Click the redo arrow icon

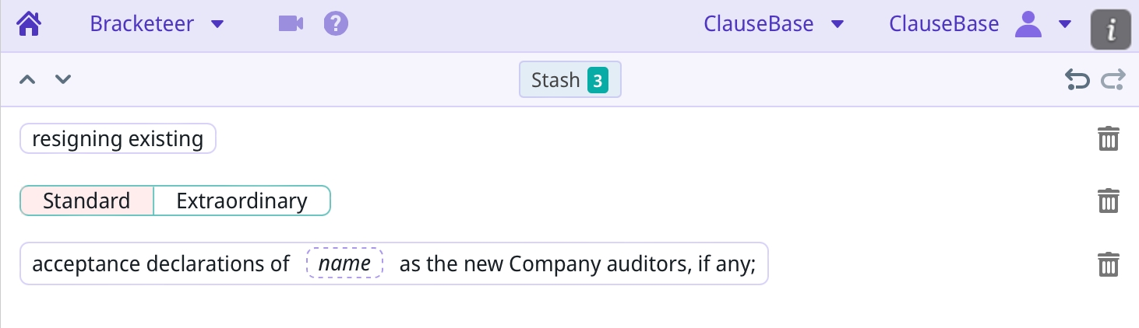click(x=1113, y=79)
